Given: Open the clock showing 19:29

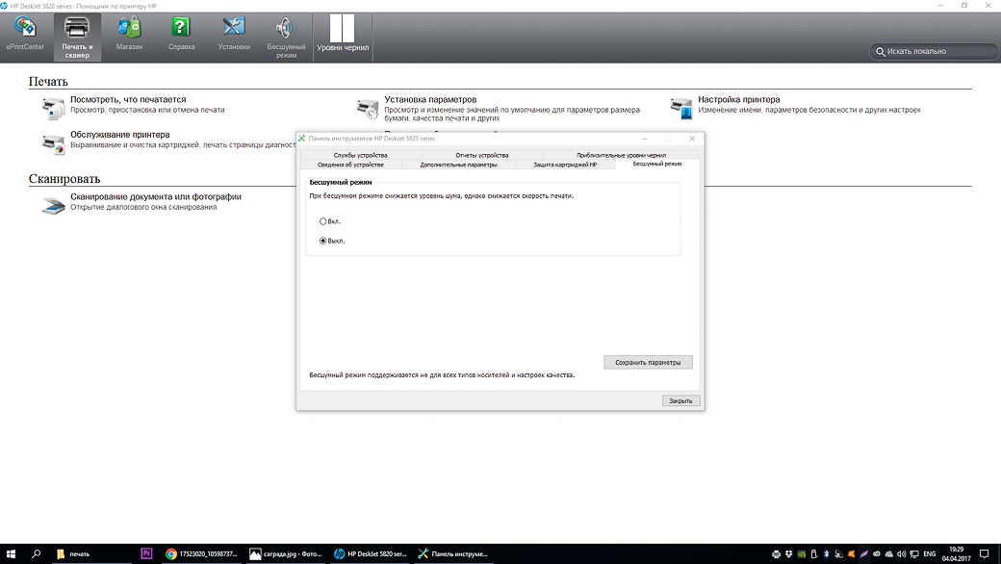Looking at the screenshot, I should [x=957, y=553].
